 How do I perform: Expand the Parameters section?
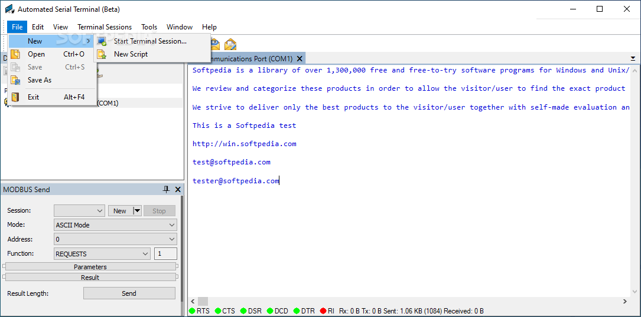tap(90, 267)
